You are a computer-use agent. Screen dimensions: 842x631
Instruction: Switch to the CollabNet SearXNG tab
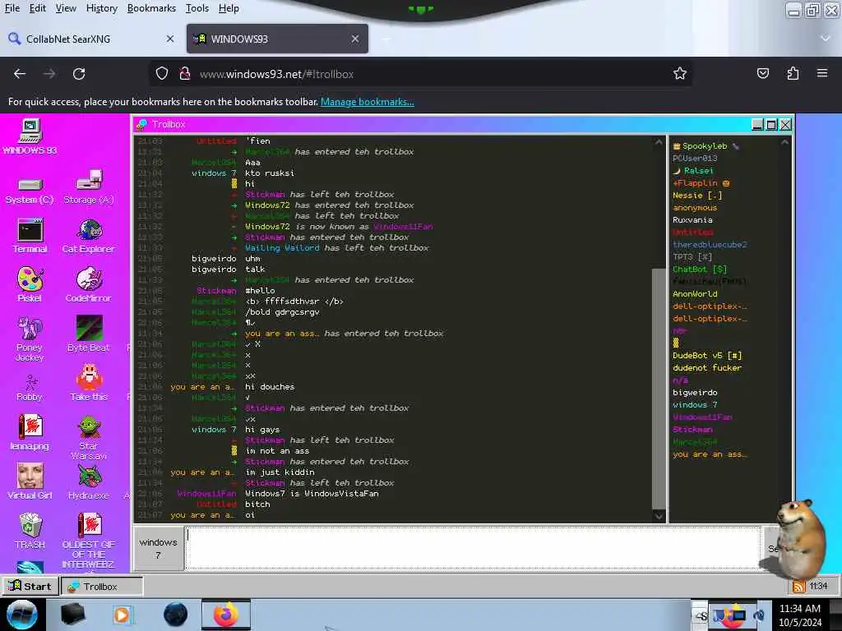click(90, 39)
